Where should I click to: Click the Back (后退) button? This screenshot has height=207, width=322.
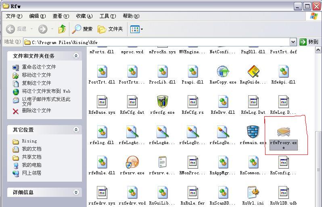tap(16, 29)
